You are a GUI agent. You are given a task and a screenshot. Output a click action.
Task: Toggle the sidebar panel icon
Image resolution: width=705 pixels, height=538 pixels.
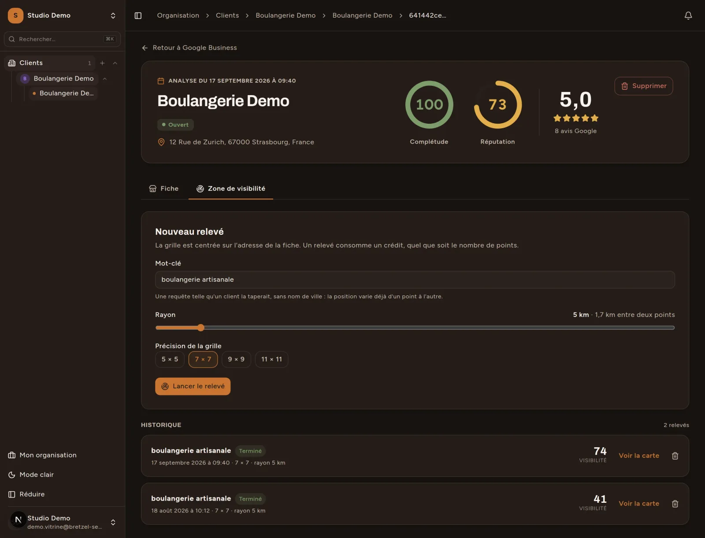(138, 15)
